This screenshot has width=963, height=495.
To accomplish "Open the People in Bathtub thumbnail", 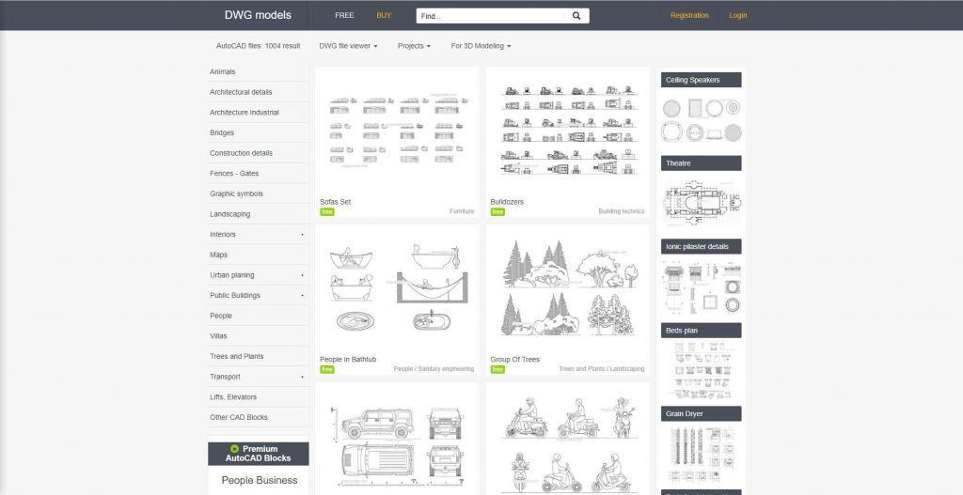I will tap(398, 289).
